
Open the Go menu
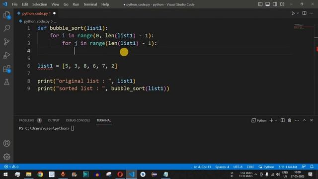pyautogui.click(x=66, y=4)
